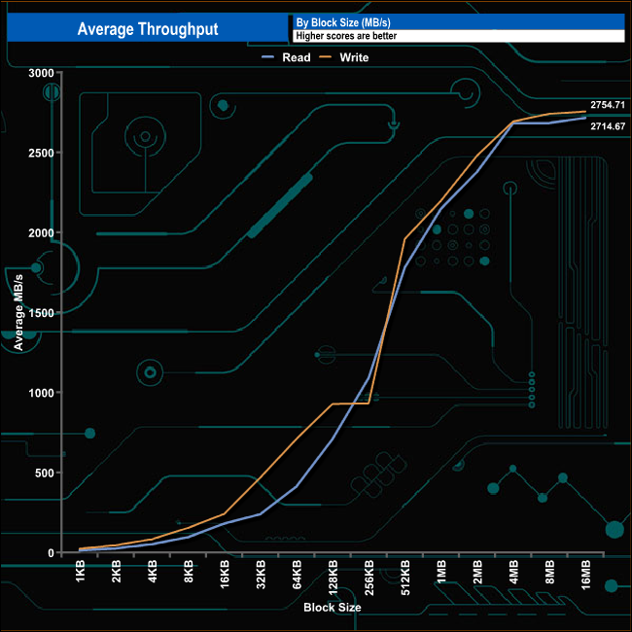Click the 500 y-axis value
Image resolution: width=632 pixels, height=632 pixels.
point(45,473)
